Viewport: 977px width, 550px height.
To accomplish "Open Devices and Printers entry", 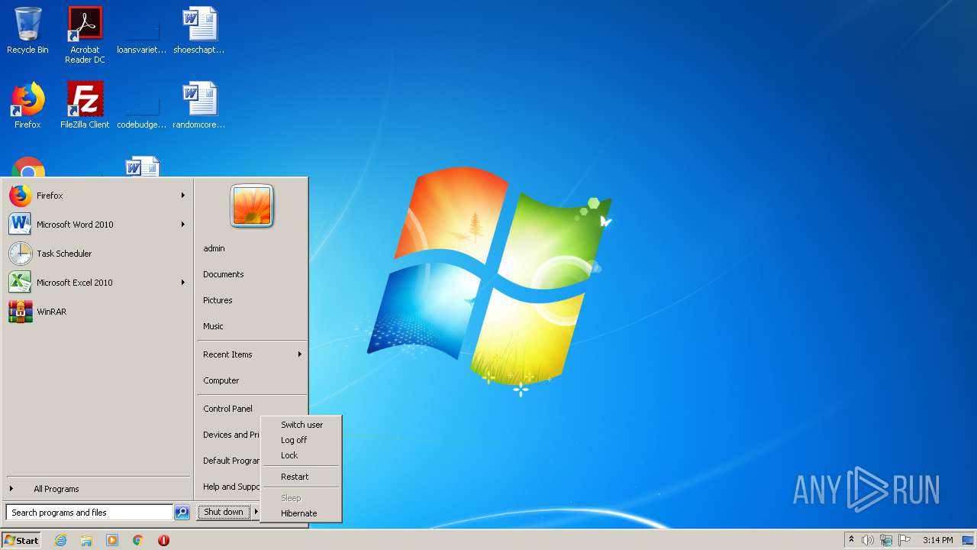I will tap(230, 435).
